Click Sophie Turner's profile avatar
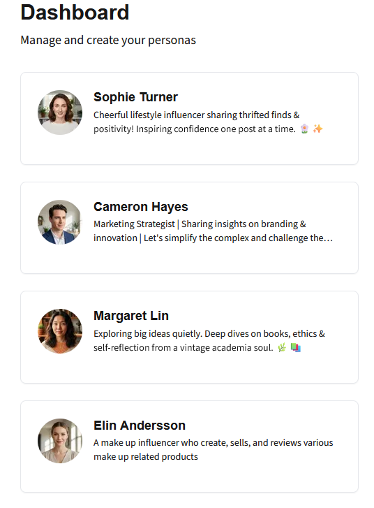 60,113
